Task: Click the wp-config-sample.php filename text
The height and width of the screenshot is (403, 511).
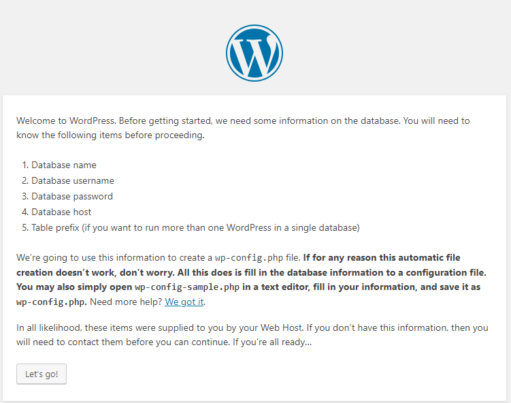Action: coord(187,287)
